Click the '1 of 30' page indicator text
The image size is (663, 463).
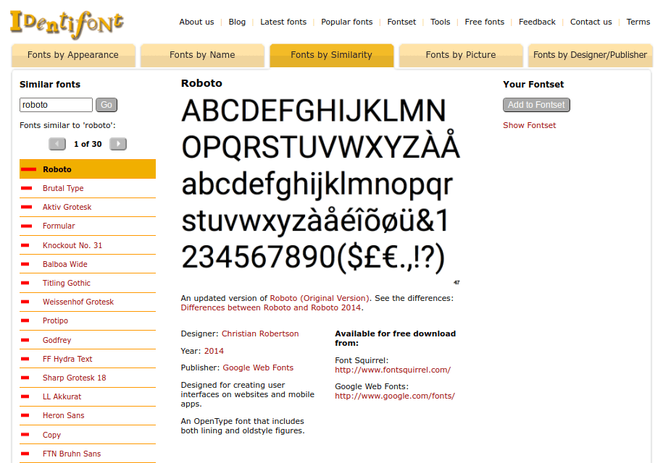(88, 144)
